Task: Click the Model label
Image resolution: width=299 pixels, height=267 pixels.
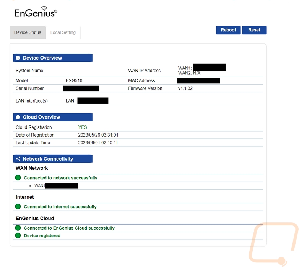Action: [22, 80]
